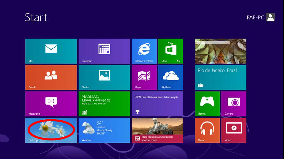284x159 pixels.
Task: Open Mars rover news tile
Action: tap(157, 130)
